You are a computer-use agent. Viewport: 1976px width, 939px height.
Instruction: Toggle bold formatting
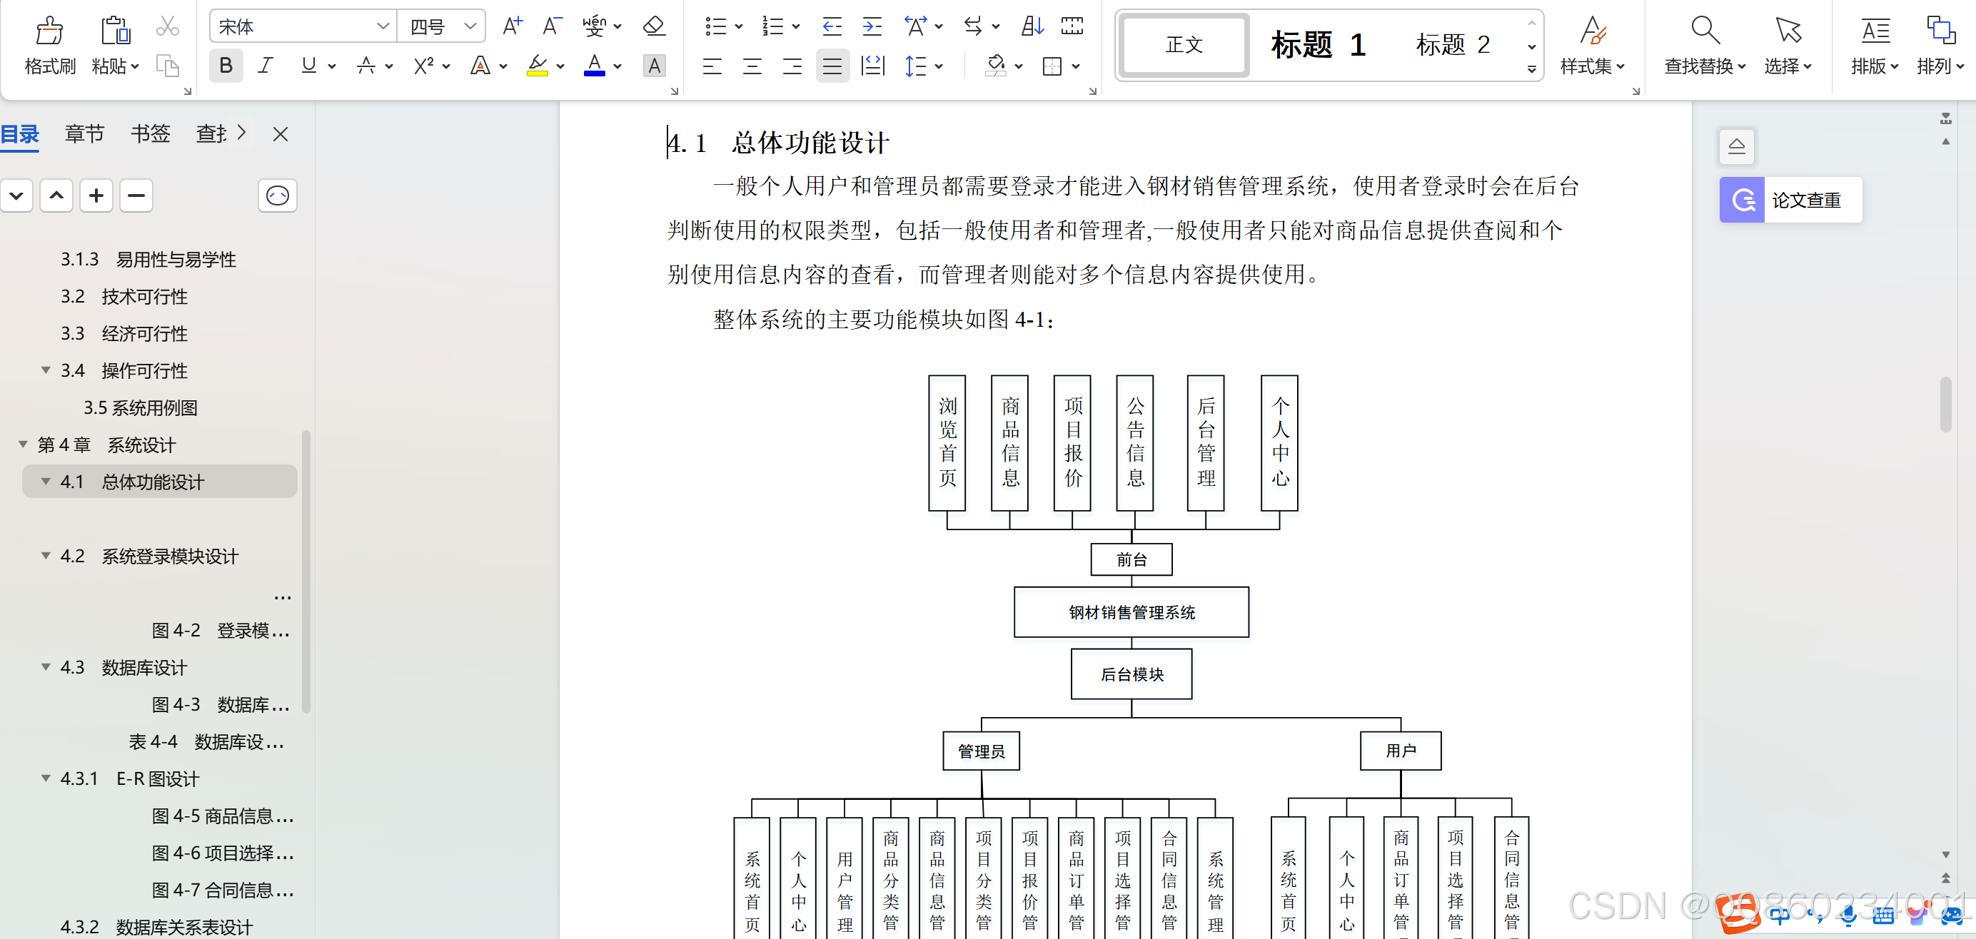tap(226, 66)
